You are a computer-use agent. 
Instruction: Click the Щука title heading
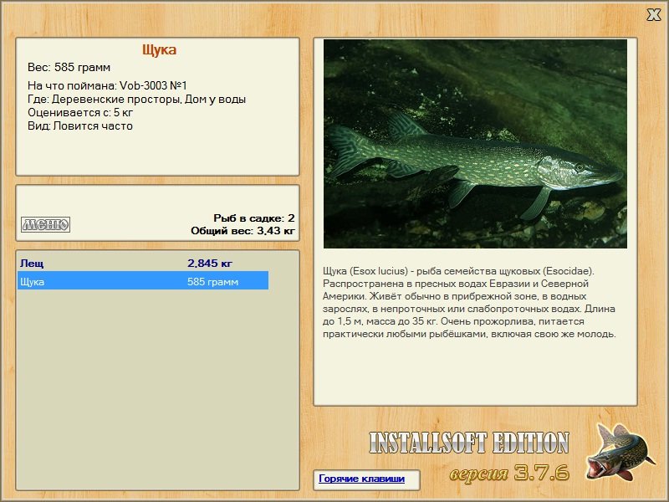coord(159,50)
